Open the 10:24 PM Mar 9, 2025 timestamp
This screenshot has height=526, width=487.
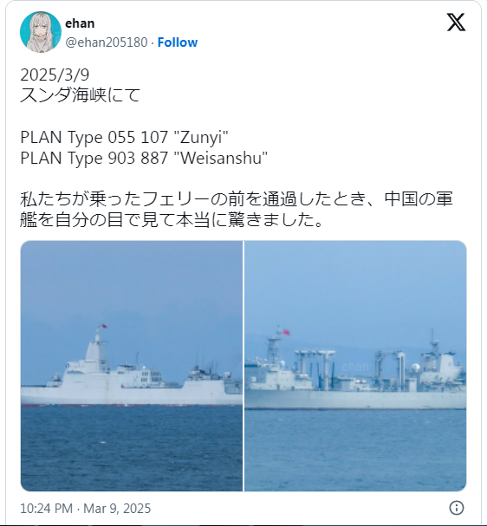click(x=86, y=509)
